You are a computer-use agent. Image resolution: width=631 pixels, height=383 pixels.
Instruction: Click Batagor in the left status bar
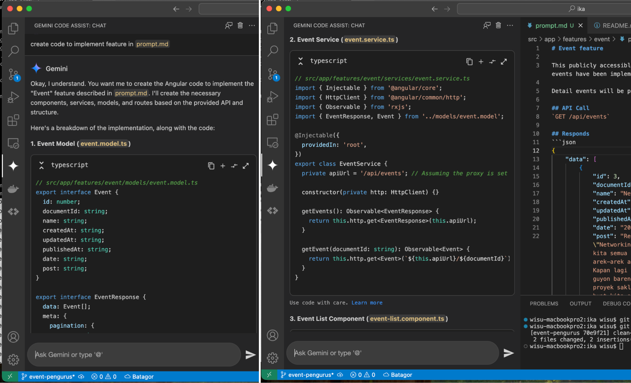[x=139, y=377]
